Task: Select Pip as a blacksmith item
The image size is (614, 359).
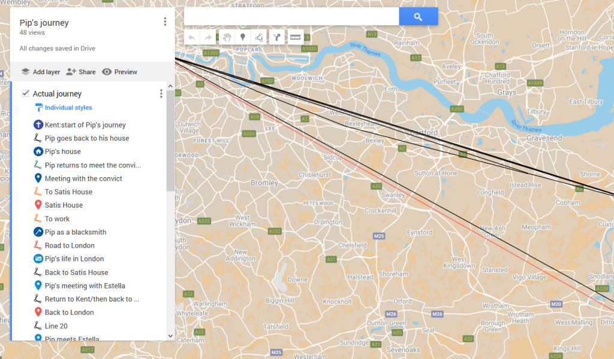Action: [75, 232]
